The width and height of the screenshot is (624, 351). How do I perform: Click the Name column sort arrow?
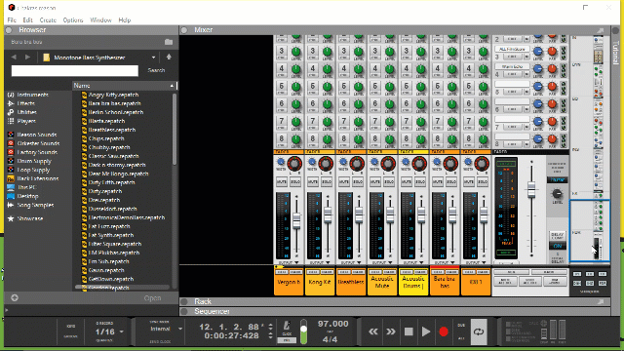tap(172, 86)
